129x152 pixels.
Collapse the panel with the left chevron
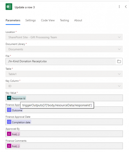(x=126, y=7)
